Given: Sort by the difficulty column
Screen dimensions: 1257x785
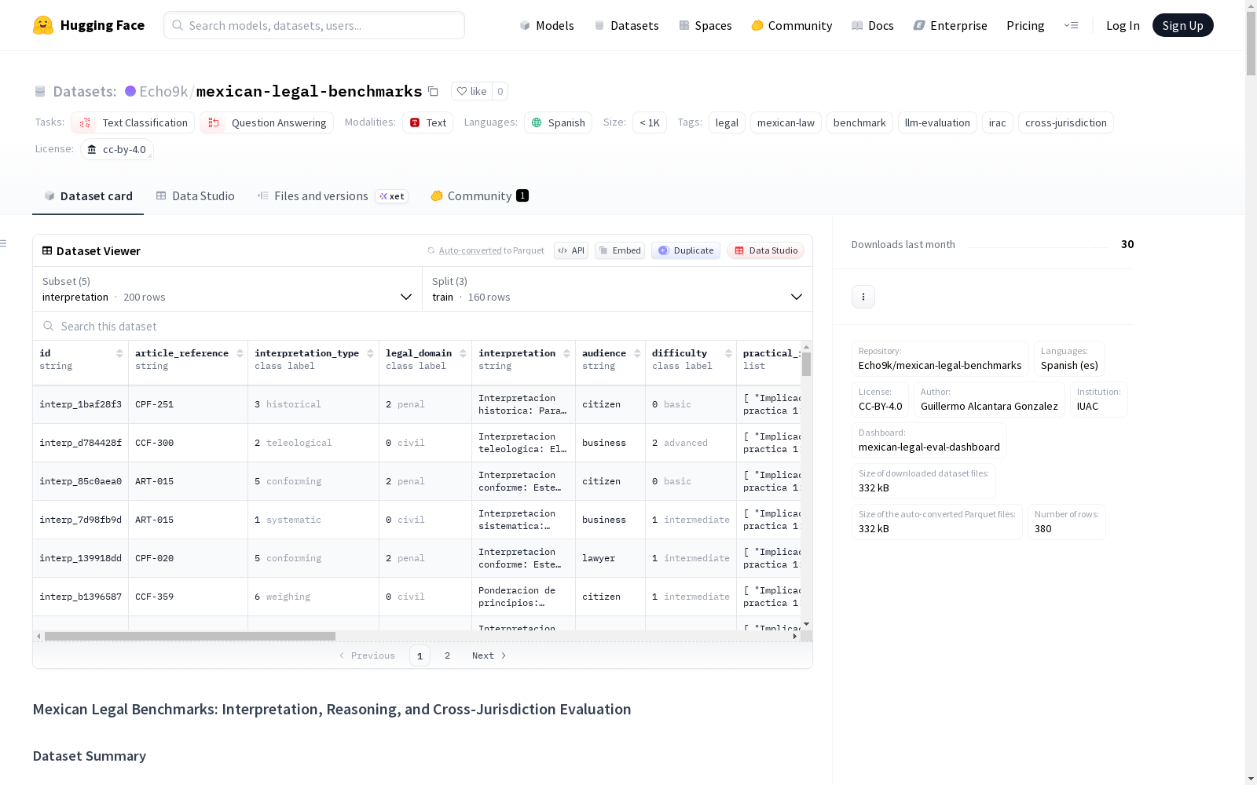Looking at the screenshot, I should click(728, 353).
